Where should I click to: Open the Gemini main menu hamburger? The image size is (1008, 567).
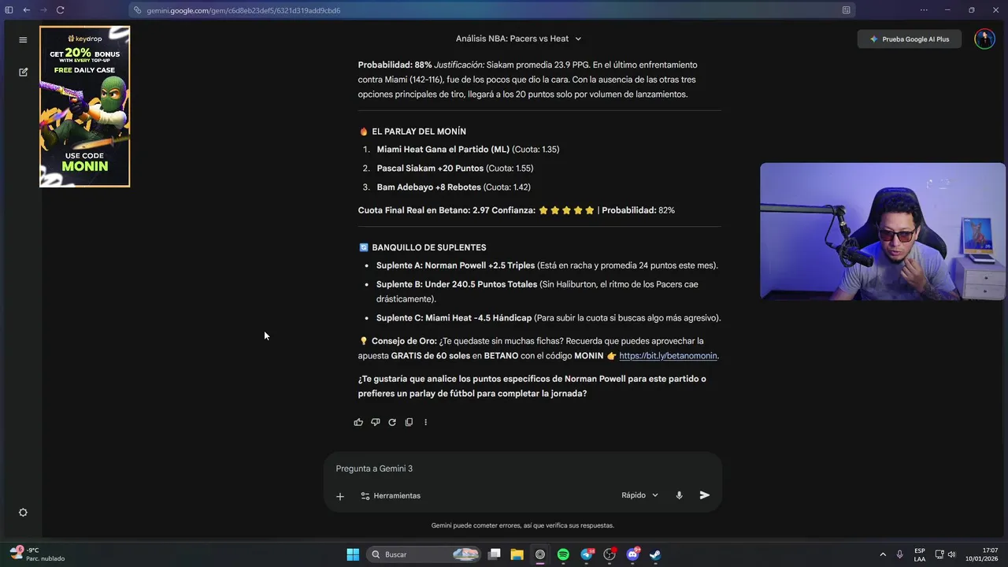23,39
